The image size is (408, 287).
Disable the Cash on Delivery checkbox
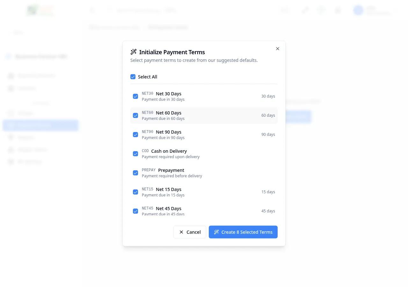point(135,154)
